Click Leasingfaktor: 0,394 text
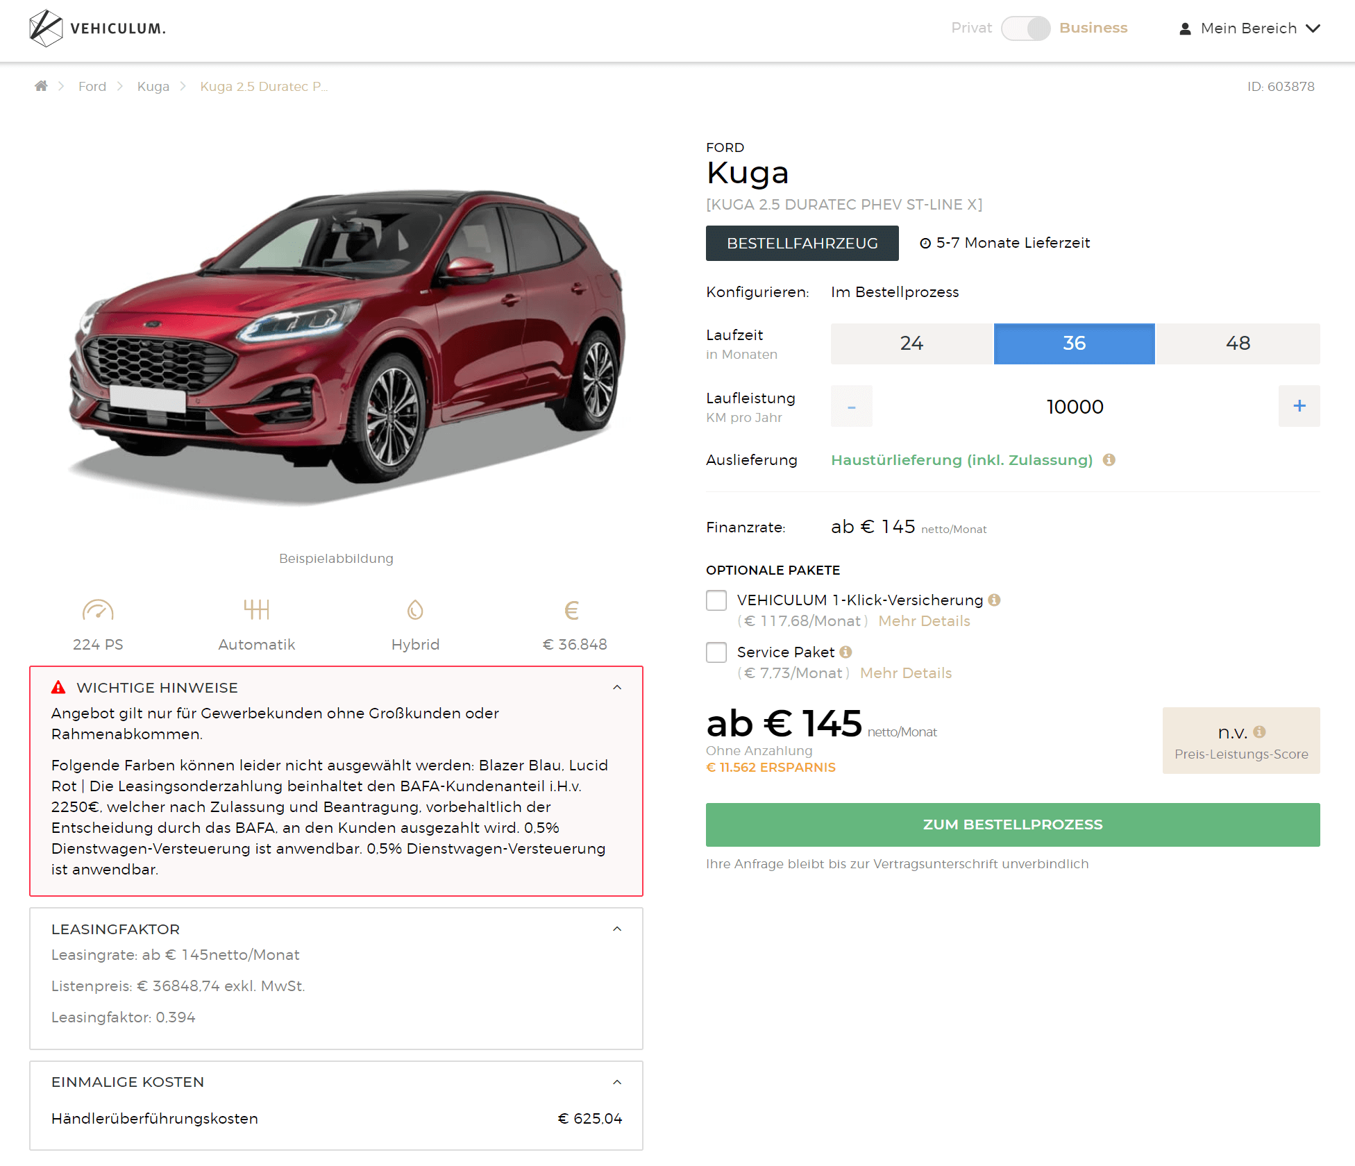This screenshot has width=1355, height=1166. [x=124, y=1017]
